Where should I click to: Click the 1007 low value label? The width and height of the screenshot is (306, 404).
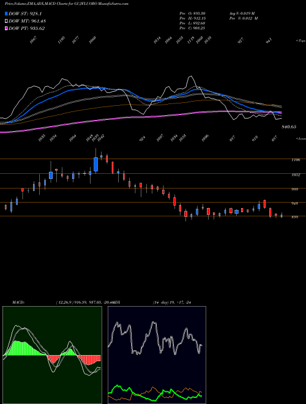[160, 138]
